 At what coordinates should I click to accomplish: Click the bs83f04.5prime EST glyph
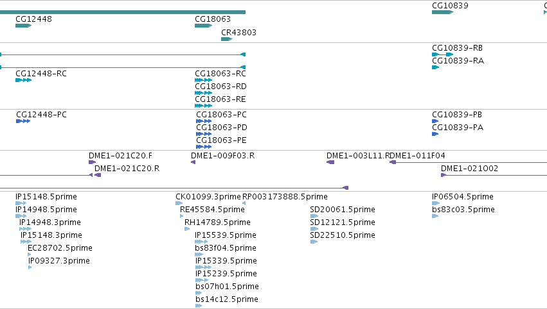[x=199, y=255]
